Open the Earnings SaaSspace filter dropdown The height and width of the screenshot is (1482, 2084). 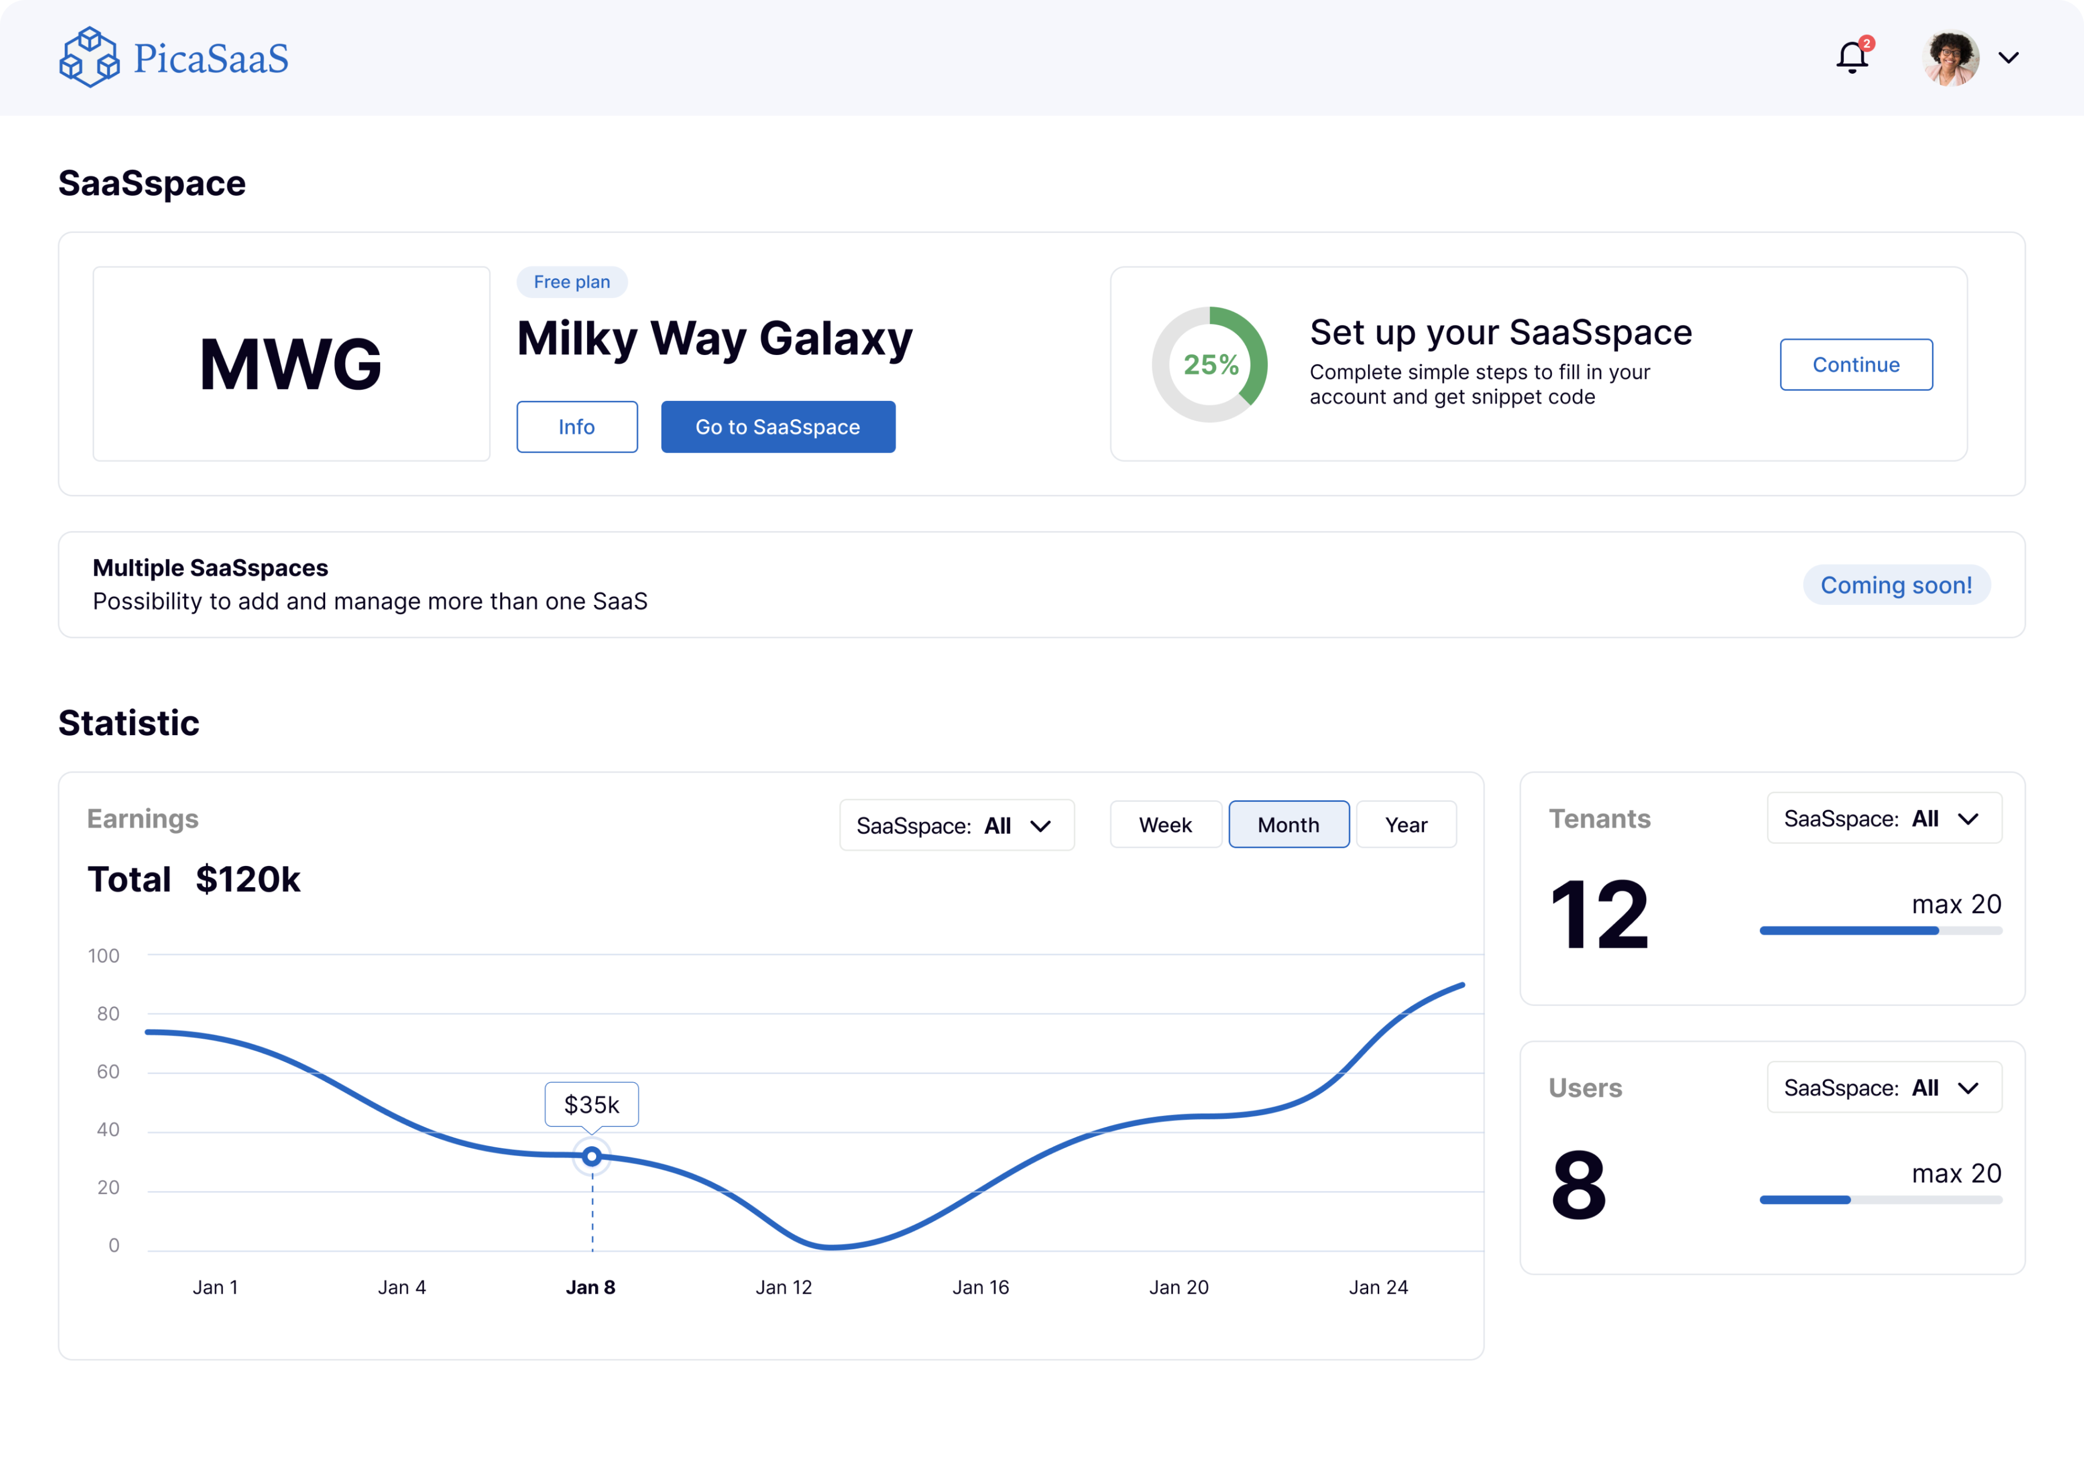[956, 824]
